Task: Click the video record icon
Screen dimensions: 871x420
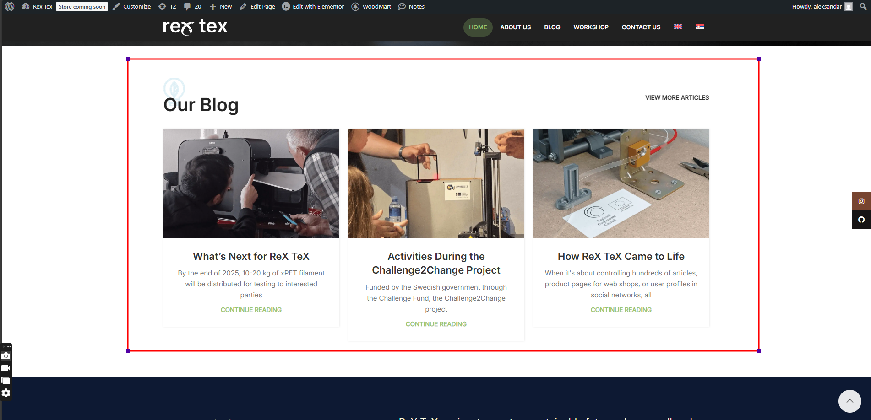Action: point(6,368)
